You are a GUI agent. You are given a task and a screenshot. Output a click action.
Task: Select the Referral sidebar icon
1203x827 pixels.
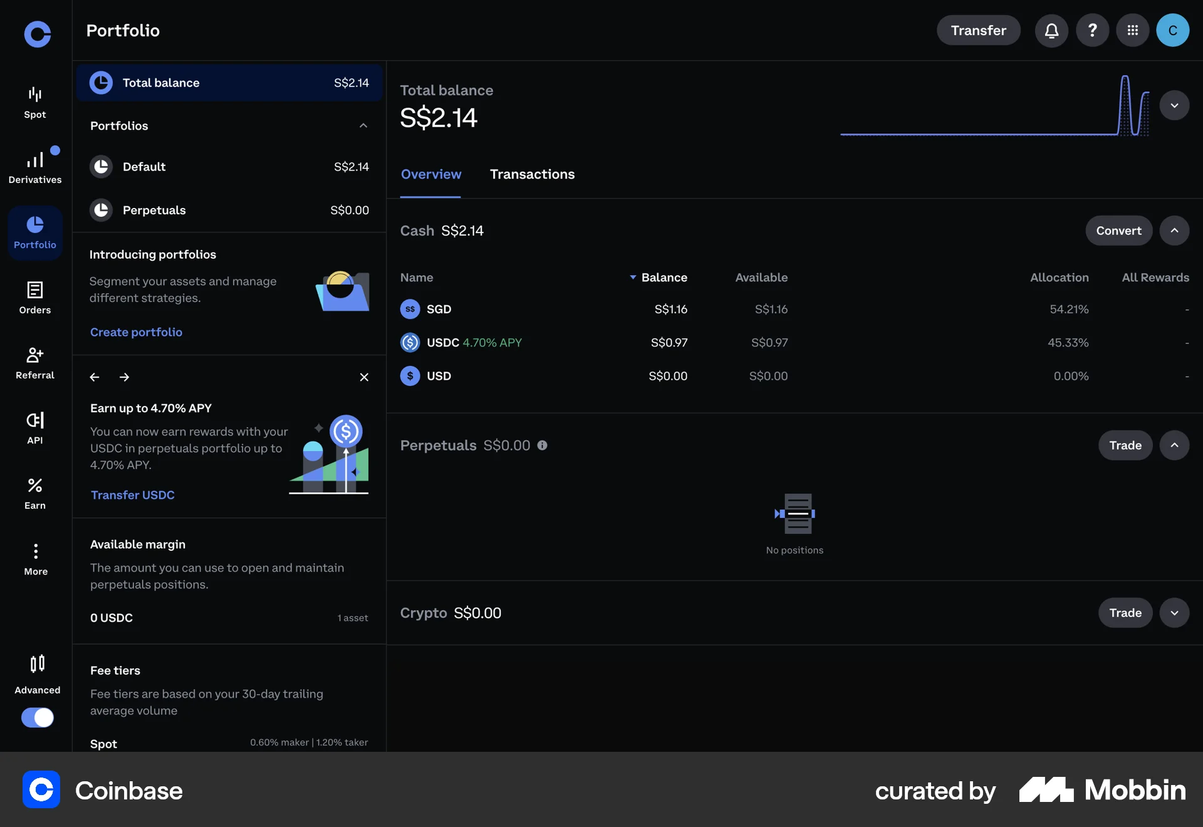(34, 362)
